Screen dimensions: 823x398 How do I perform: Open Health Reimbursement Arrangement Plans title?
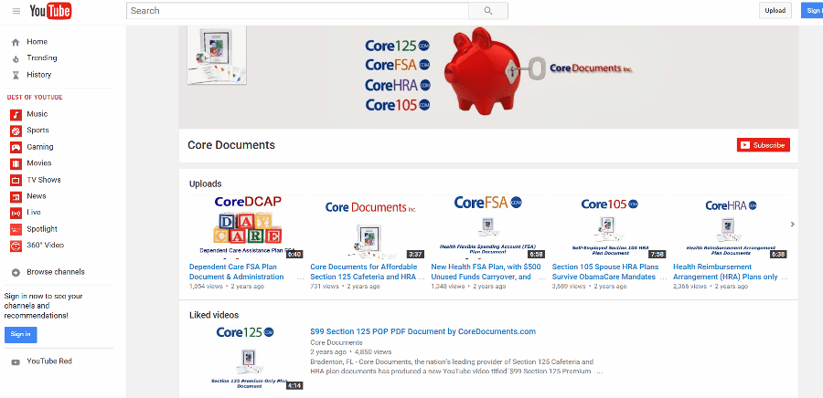726,272
